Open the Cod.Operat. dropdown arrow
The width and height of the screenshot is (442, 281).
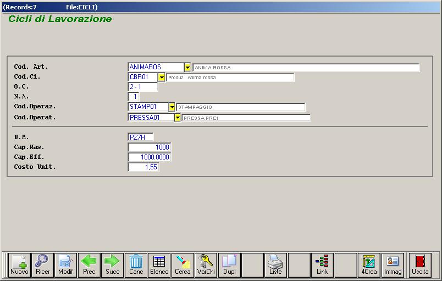click(x=178, y=118)
